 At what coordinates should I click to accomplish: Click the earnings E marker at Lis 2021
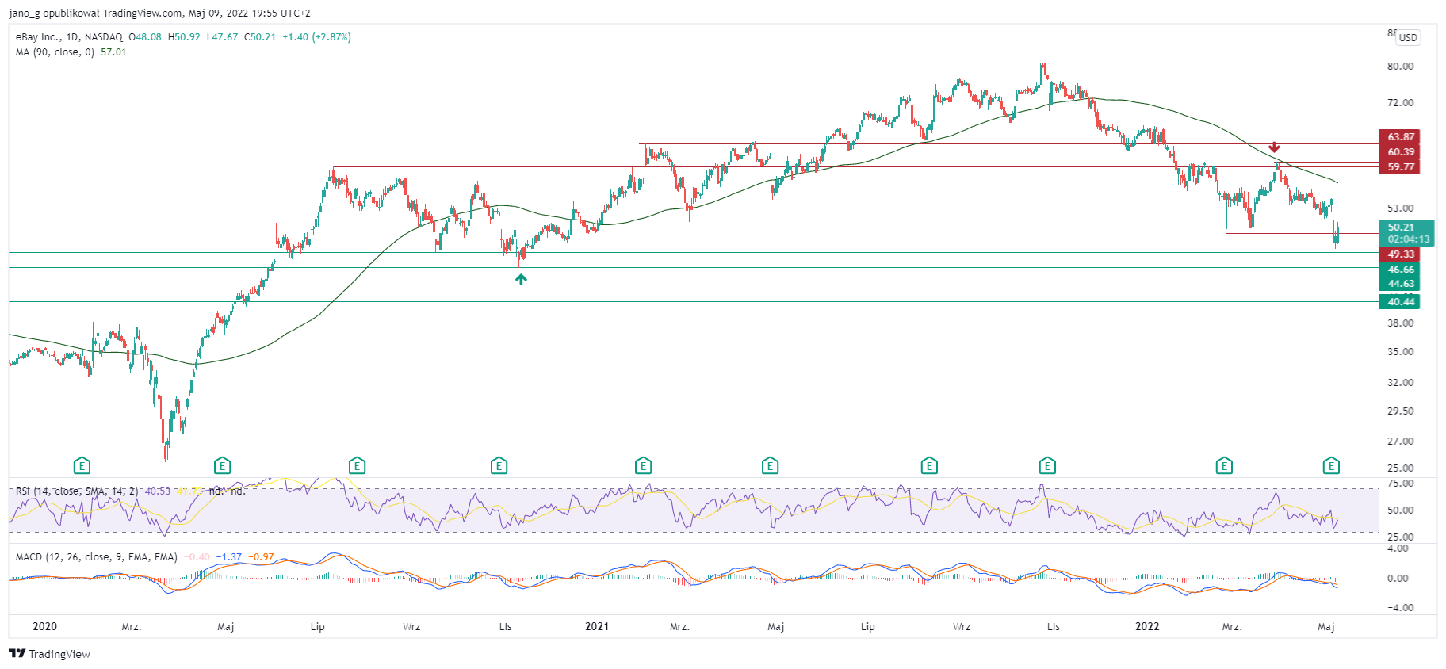pos(1047,466)
